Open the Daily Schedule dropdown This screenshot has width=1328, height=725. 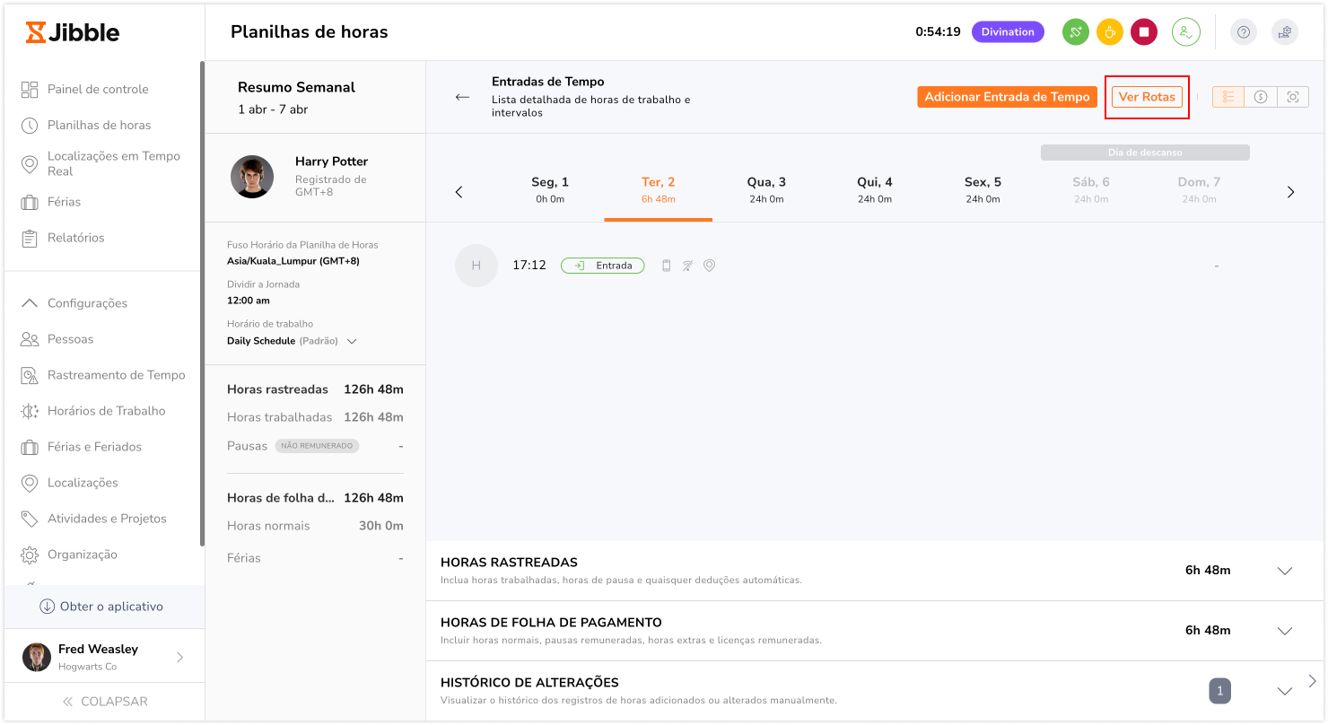tap(352, 341)
